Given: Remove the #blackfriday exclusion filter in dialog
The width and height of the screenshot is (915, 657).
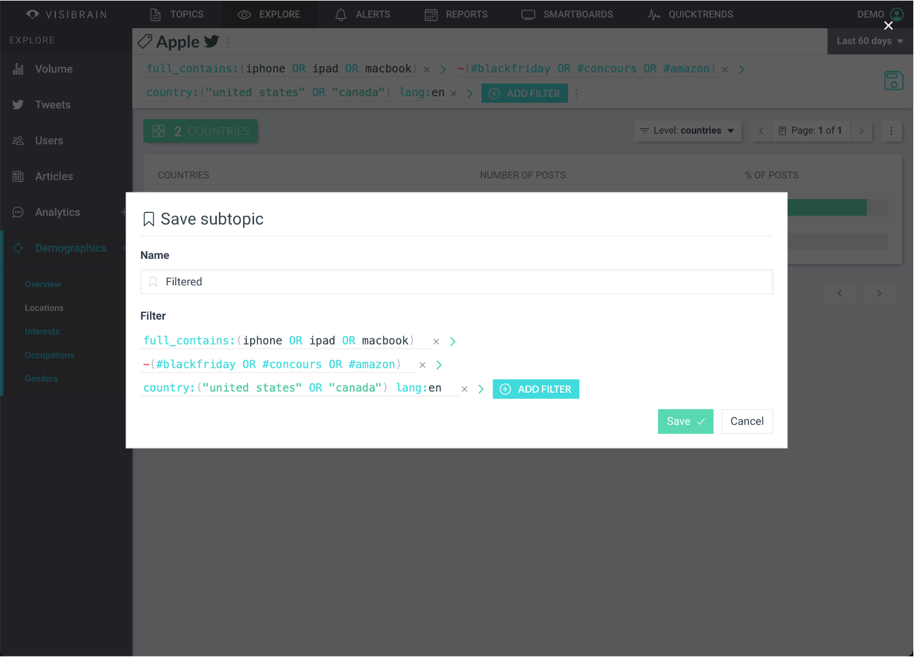Looking at the screenshot, I should pos(422,365).
